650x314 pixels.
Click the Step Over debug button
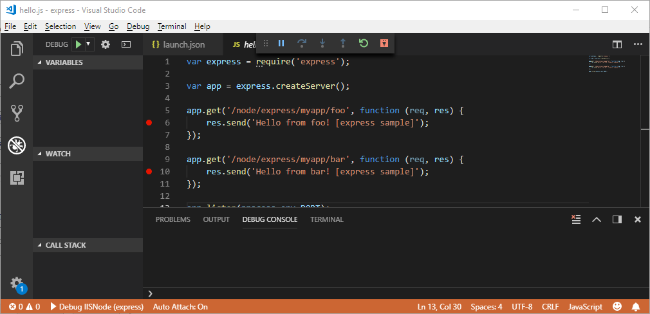click(x=301, y=43)
